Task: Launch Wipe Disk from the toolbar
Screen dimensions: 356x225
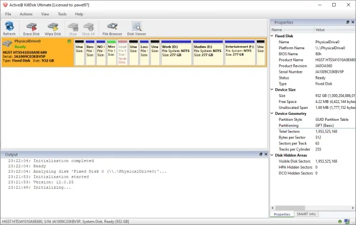Action: [x=53, y=28]
